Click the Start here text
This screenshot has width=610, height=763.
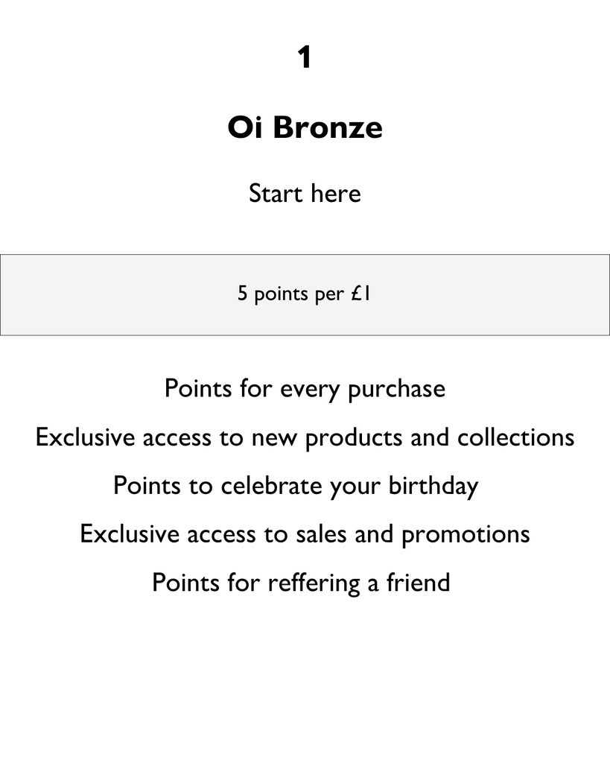(305, 193)
